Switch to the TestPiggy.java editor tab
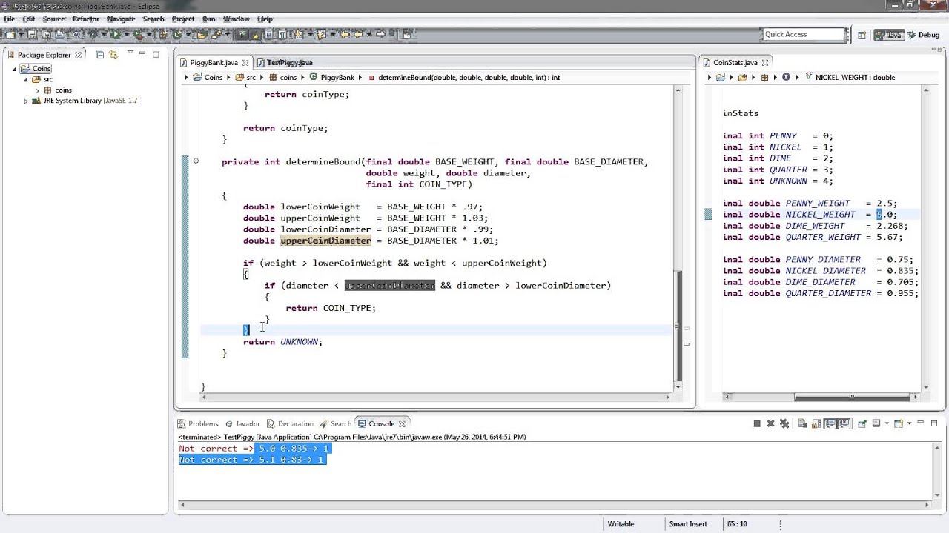The width and height of the screenshot is (949, 533). pos(289,63)
